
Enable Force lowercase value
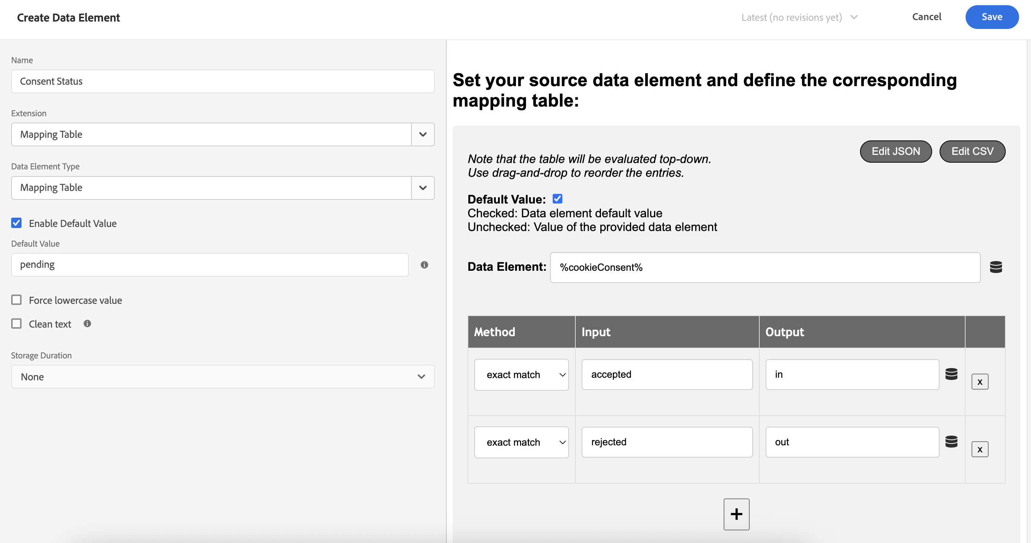click(x=16, y=300)
